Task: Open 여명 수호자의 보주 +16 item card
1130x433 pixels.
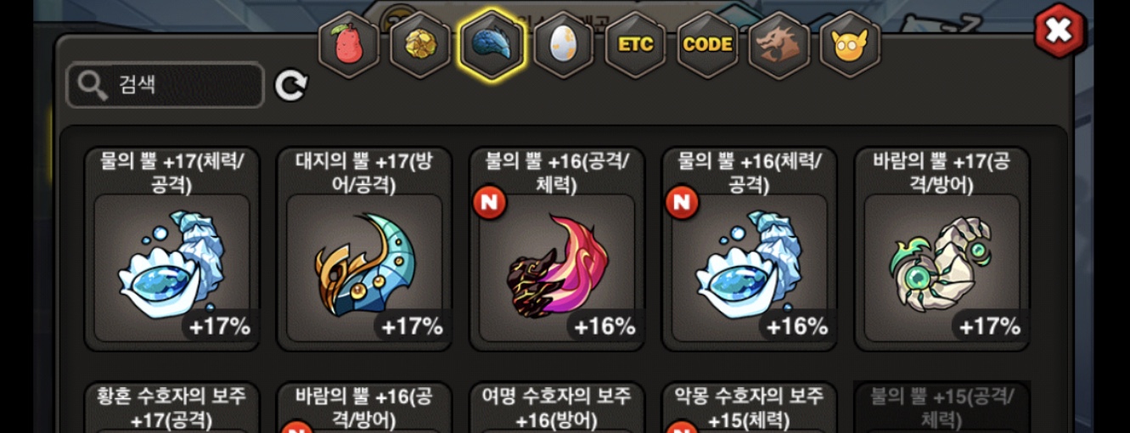Action: tap(558, 408)
